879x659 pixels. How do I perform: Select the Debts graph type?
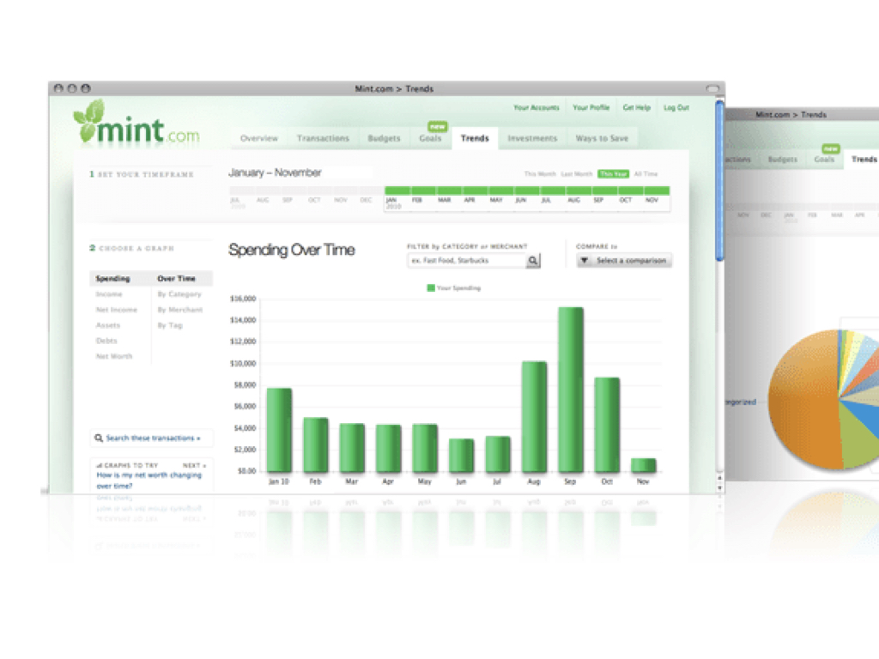pyautogui.click(x=106, y=341)
